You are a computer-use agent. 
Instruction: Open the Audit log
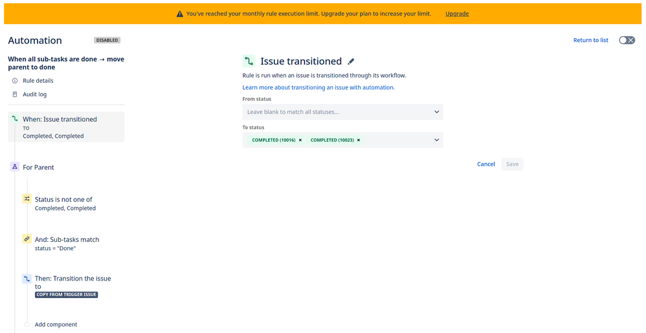[x=34, y=94]
